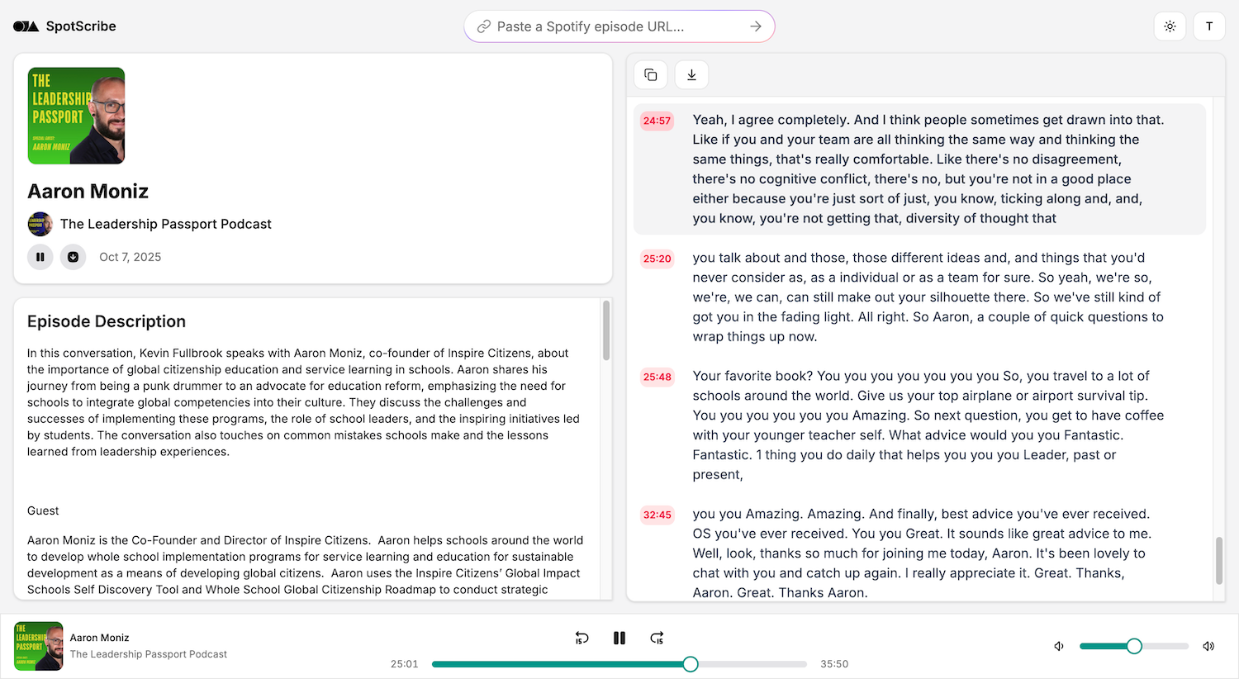Click the SpotScribe logo
1239x679 pixels.
point(64,26)
